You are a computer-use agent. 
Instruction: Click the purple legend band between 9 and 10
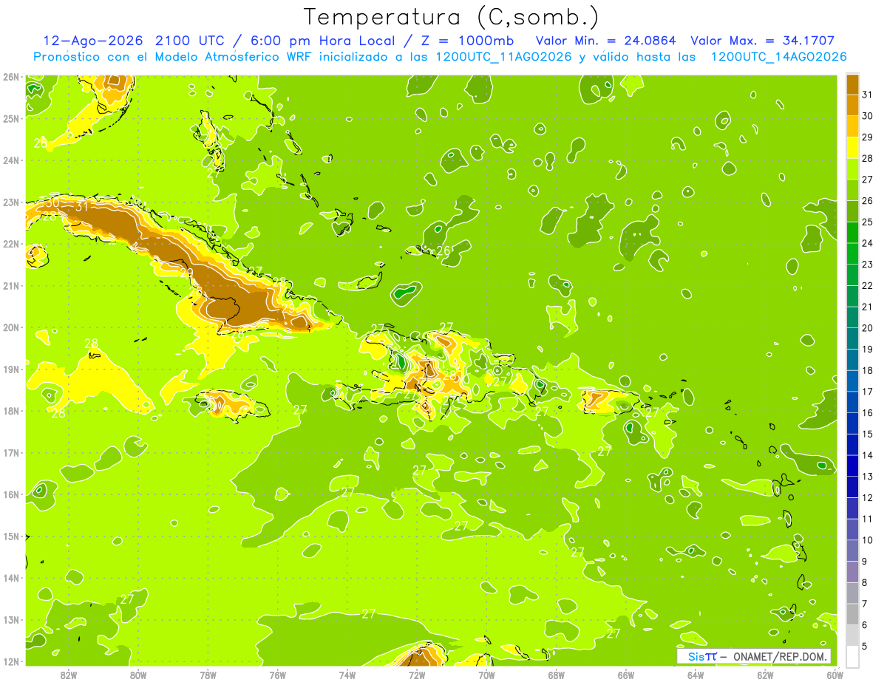(852, 551)
